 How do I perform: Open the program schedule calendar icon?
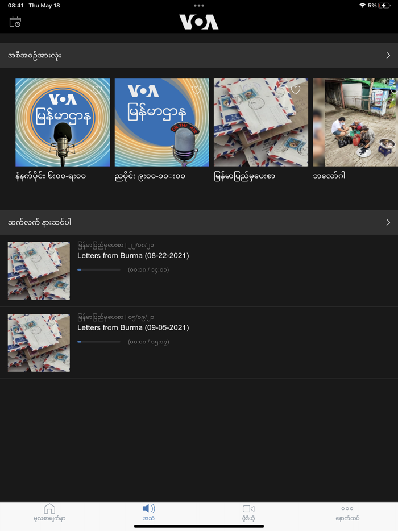(x=15, y=22)
